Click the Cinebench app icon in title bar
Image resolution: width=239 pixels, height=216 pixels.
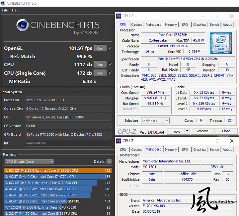coord(3,3)
